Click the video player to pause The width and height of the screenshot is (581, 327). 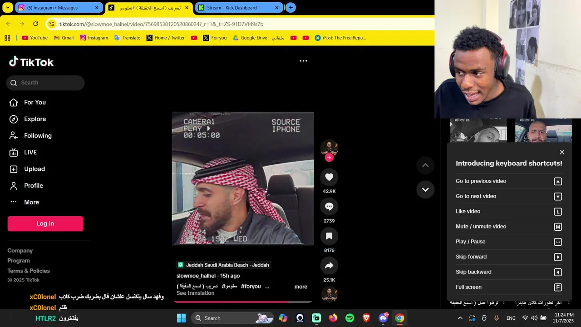(243, 178)
